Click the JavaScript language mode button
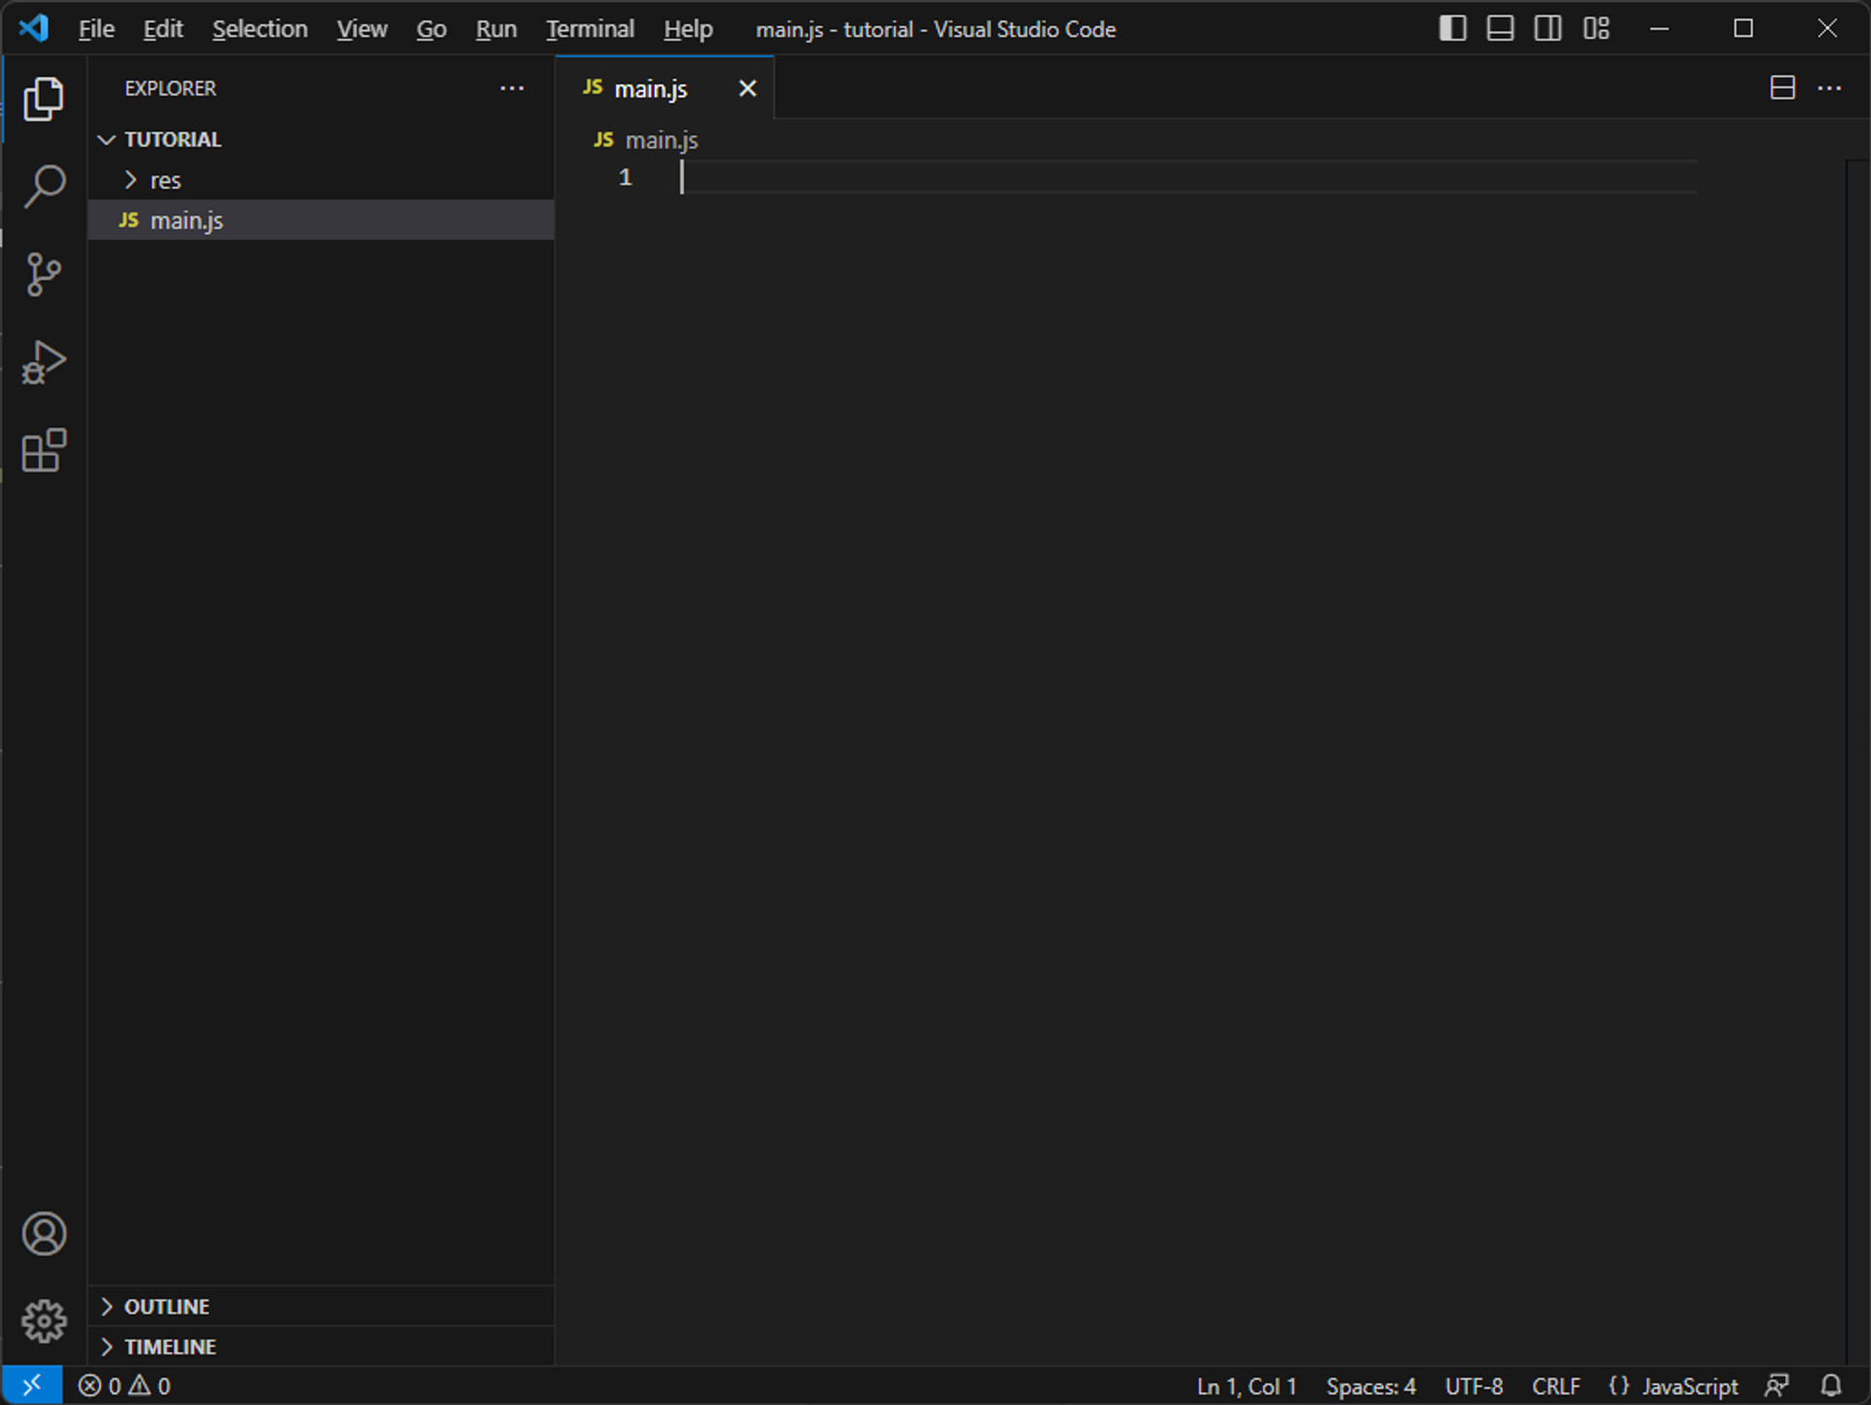 pos(1689,1386)
